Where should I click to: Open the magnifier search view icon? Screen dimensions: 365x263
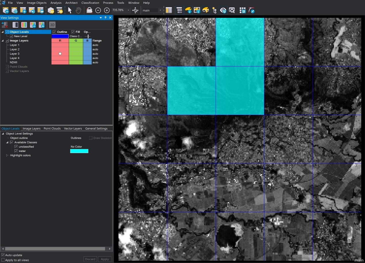pyautogui.click(x=232, y=10)
